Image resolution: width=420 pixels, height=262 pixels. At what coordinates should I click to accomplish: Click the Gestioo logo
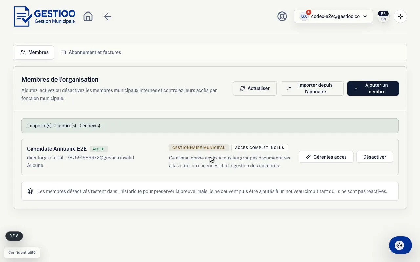tap(44, 16)
